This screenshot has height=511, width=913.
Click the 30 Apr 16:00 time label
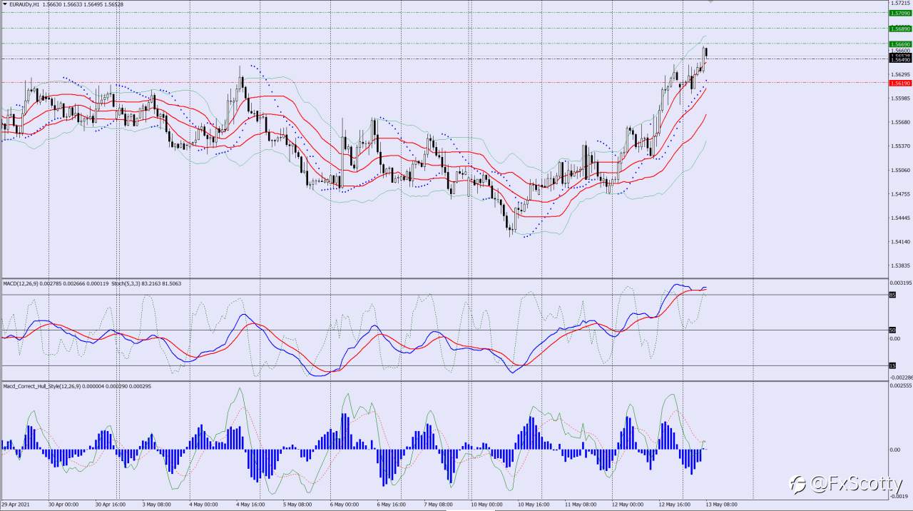click(110, 503)
